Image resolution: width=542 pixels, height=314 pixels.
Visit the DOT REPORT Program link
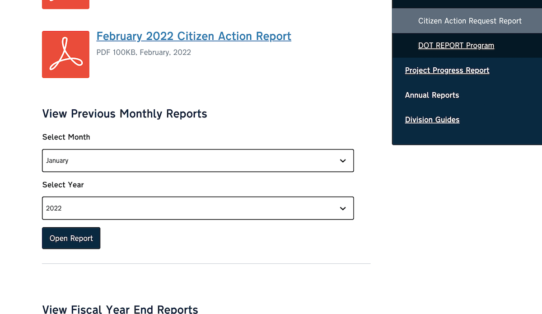pyautogui.click(x=456, y=45)
